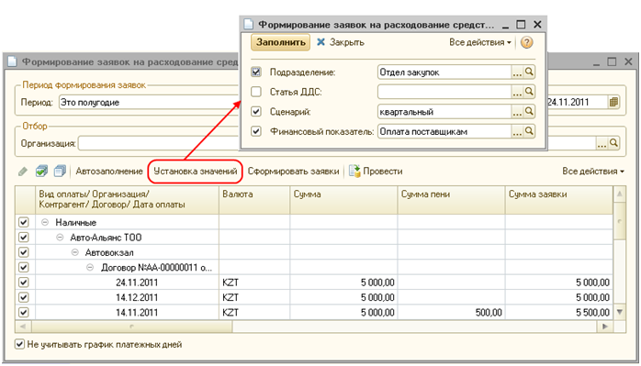Click ellipsis button of Организация field

602,143
